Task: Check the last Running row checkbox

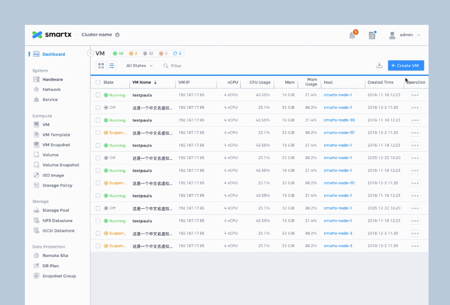Action: (98, 221)
